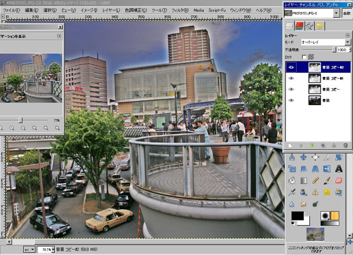This screenshot has height=255, width=353.
Task: Switch to the Channels tab
Action: coord(299,26)
